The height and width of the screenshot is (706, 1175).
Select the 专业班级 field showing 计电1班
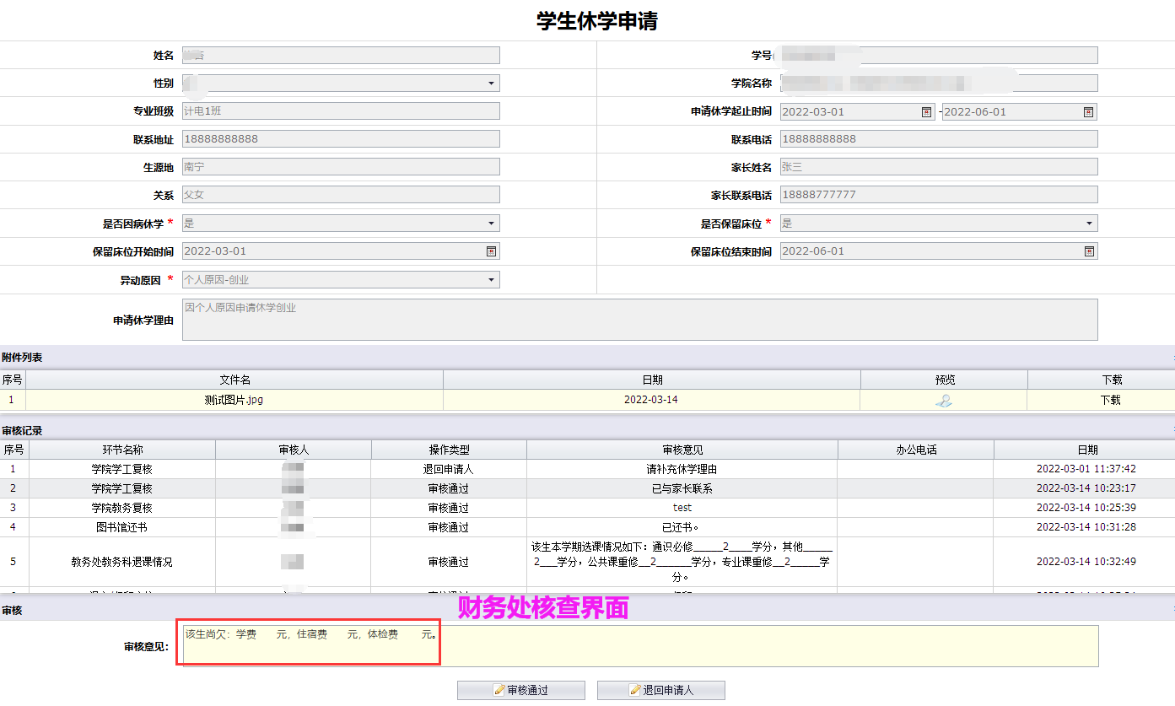[x=341, y=111]
